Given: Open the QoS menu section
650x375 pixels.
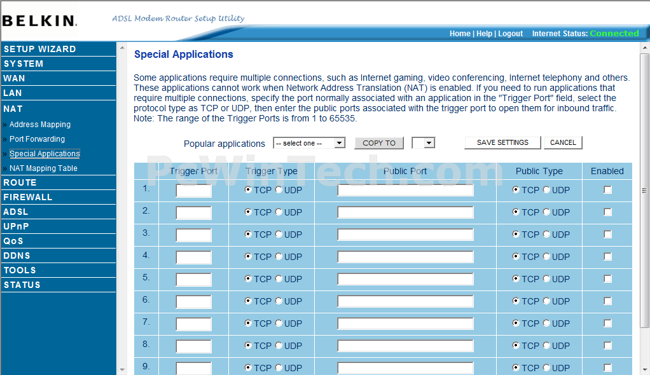Looking at the screenshot, I should point(13,241).
